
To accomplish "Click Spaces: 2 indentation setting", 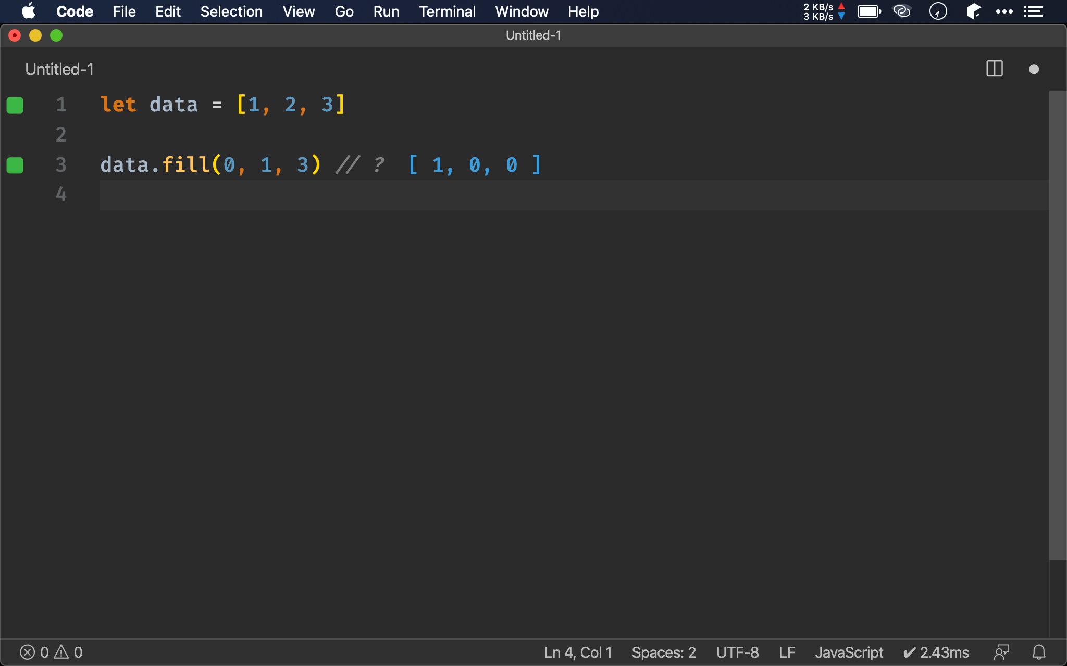I will (x=664, y=652).
